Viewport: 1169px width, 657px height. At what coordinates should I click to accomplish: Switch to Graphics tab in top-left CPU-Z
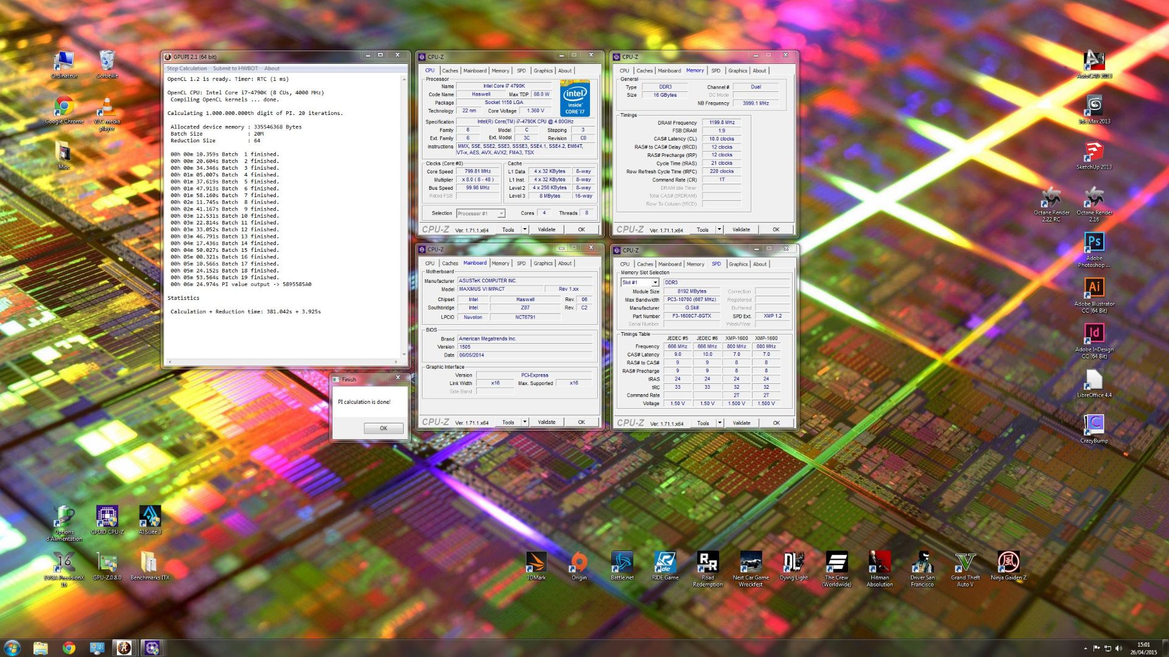pyautogui.click(x=543, y=71)
